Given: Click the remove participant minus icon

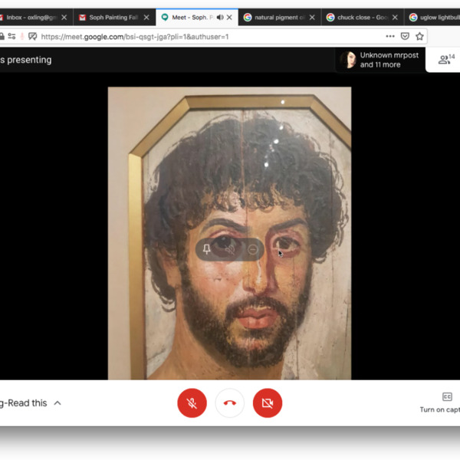Looking at the screenshot, I should pyautogui.click(x=253, y=248).
